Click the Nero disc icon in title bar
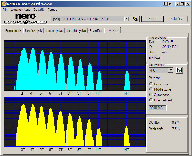The image size is (192, 156). (4, 4)
